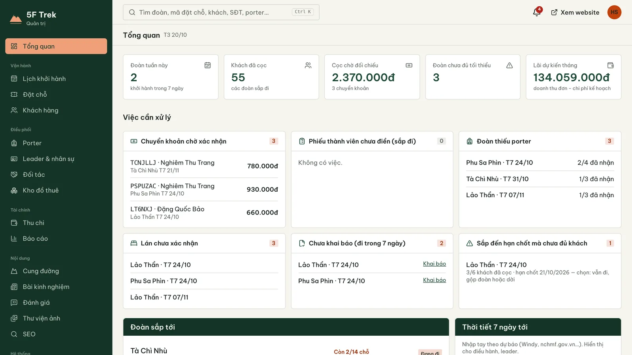Viewport: 632px width, 355px height.
Task: Click the Đối tác handshake icon
Action: 14,175
